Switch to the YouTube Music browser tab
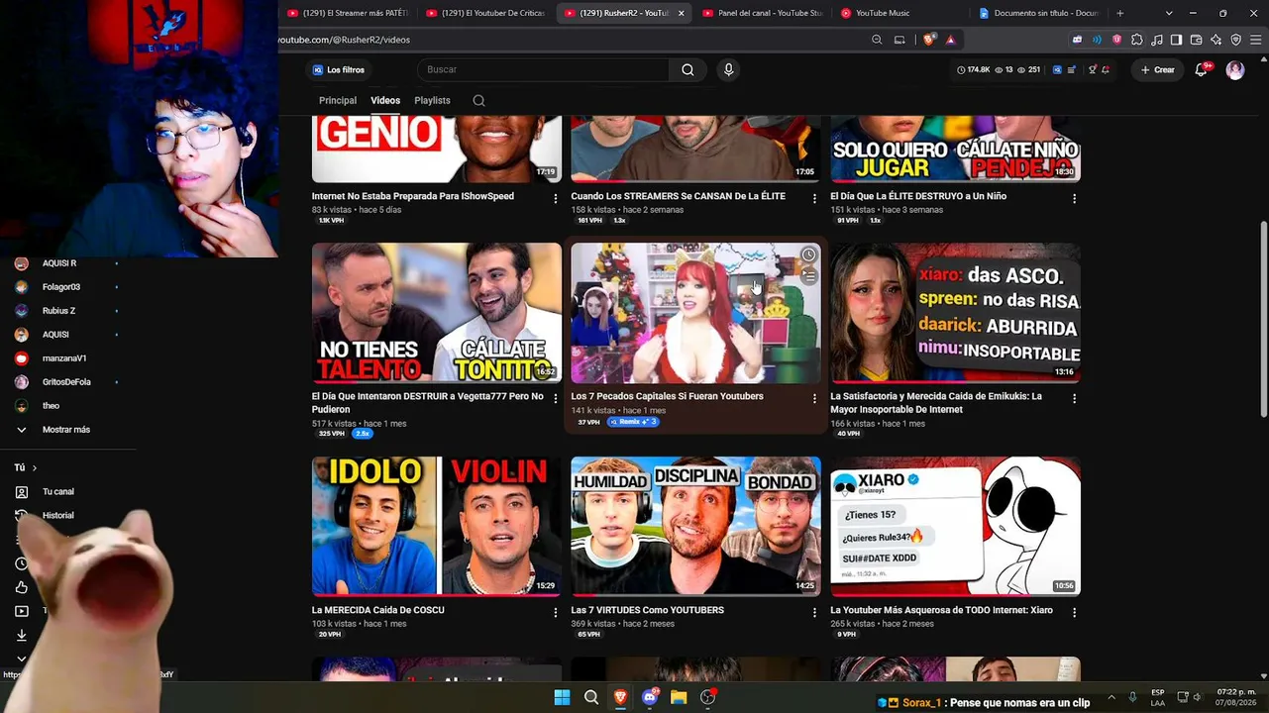Viewport: 1269px width, 713px height. click(x=901, y=13)
